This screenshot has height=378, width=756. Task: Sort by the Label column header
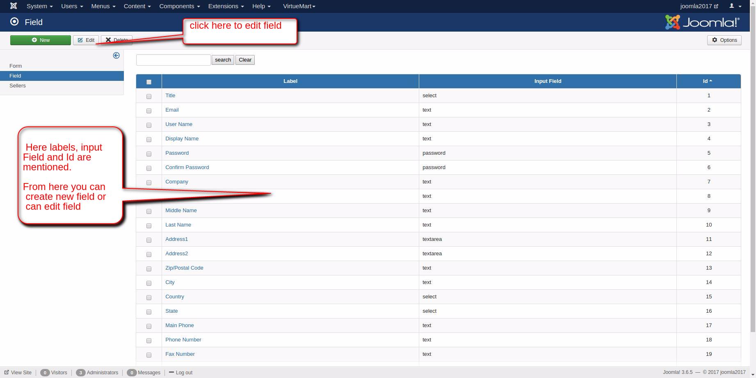click(290, 81)
